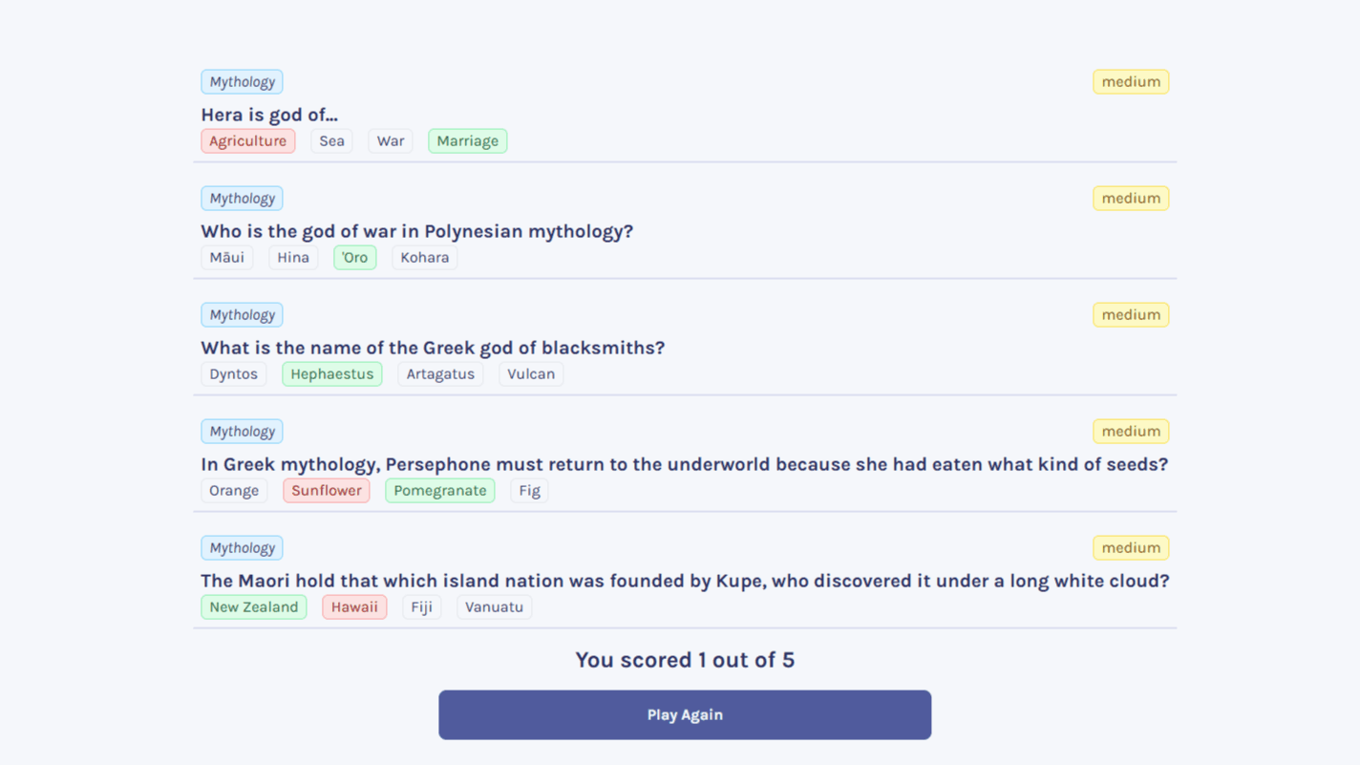Pick the Pomegranate answer chip
Viewport: 1360px width, 765px height.
[439, 490]
